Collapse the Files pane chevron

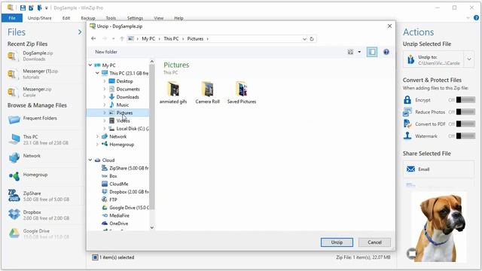[x=80, y=32]
